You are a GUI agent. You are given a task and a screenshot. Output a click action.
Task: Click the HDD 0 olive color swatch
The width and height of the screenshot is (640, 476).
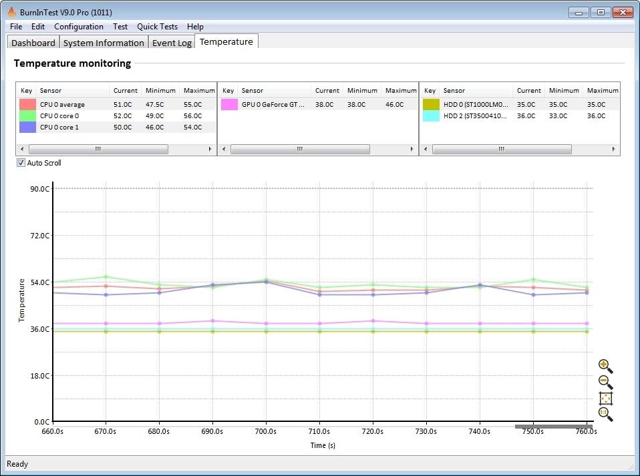tap(431, 104)
